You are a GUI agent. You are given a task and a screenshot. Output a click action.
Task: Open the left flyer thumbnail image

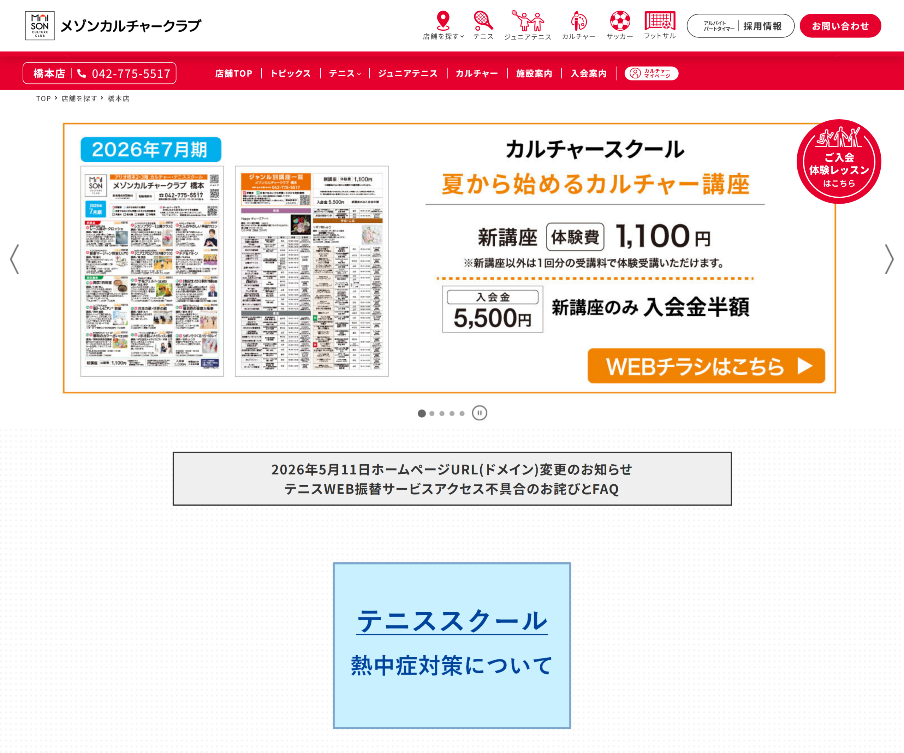click(152, 271)
